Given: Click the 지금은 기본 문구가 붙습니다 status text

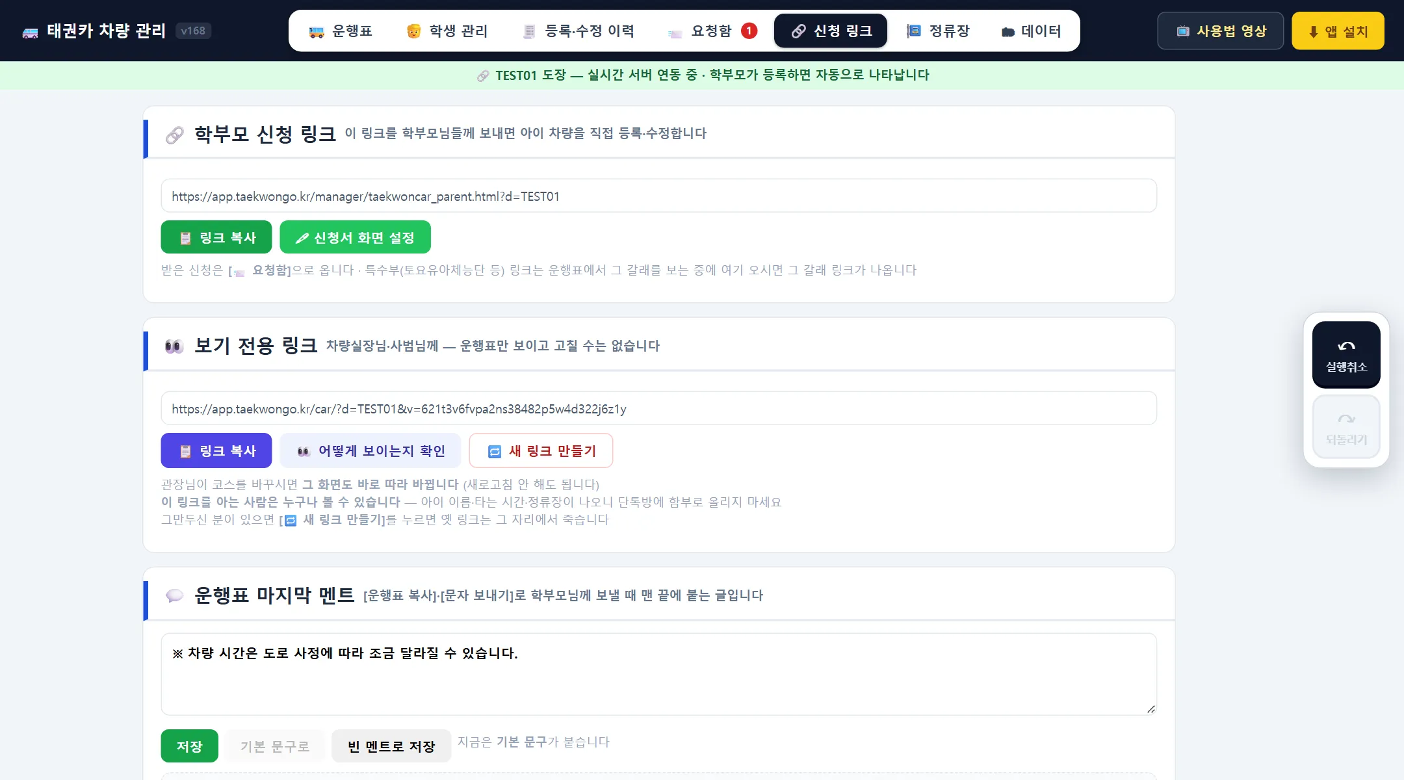Looking at the screenshot, I should coord(534,742).
